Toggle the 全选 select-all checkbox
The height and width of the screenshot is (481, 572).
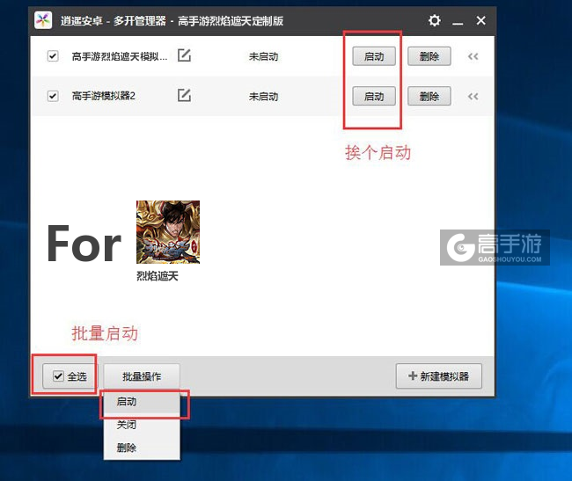point(58,375)
